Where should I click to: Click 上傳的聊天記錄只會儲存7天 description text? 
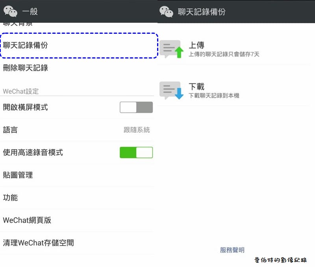[x=224, y=54]
